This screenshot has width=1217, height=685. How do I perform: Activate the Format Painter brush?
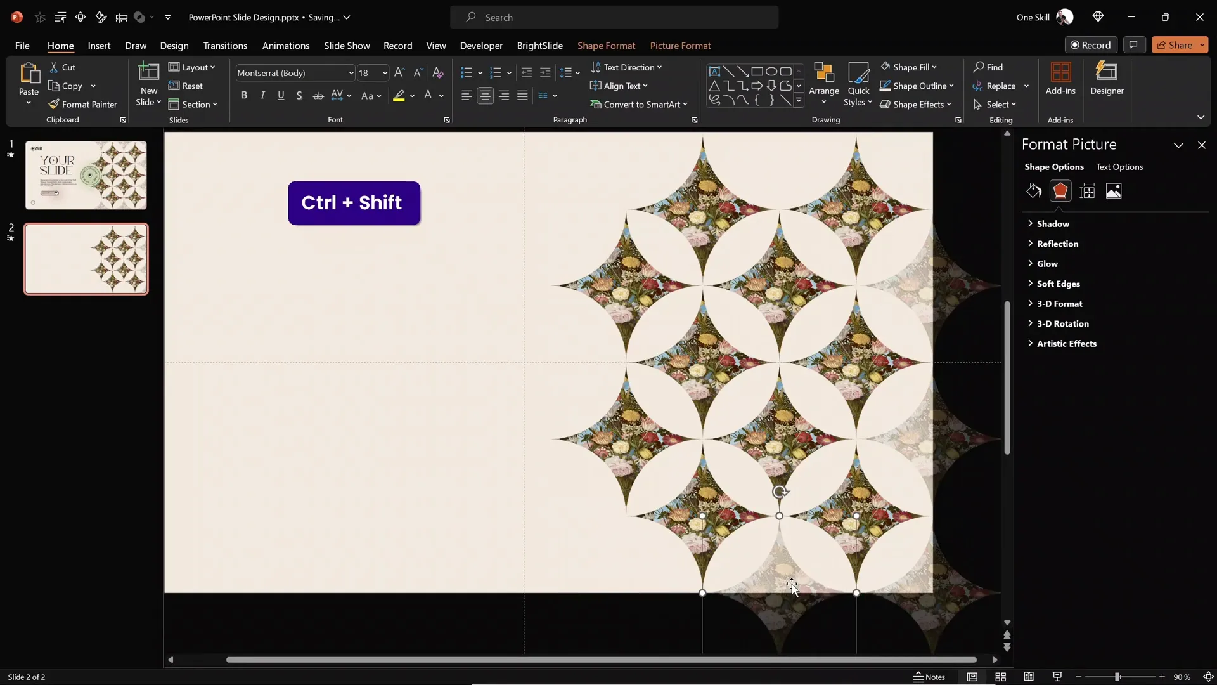pos(82,105)
